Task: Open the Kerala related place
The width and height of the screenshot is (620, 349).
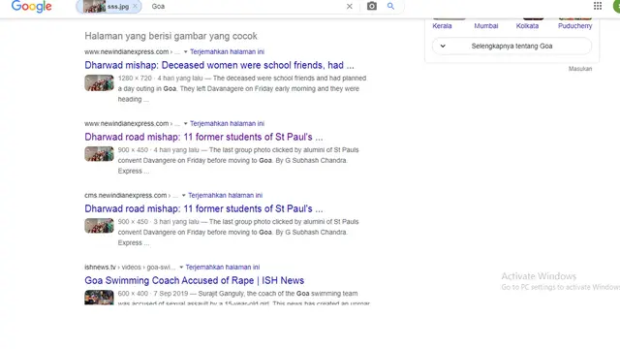Action: pos(442,26)
